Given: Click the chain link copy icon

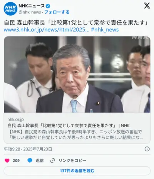Looking at the screenshot, I should point(53,161).
